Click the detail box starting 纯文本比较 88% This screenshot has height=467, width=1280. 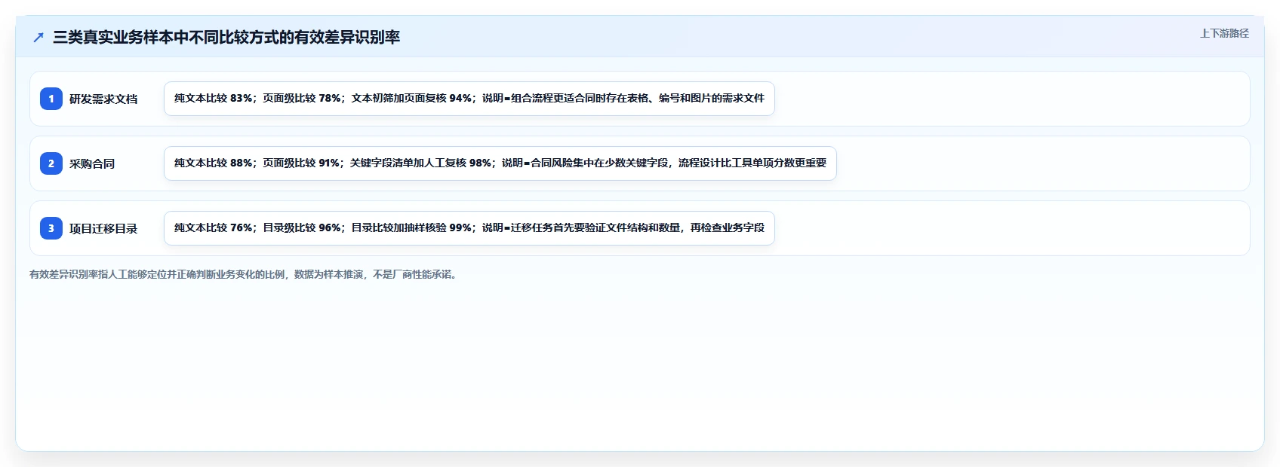click(500, 163)
